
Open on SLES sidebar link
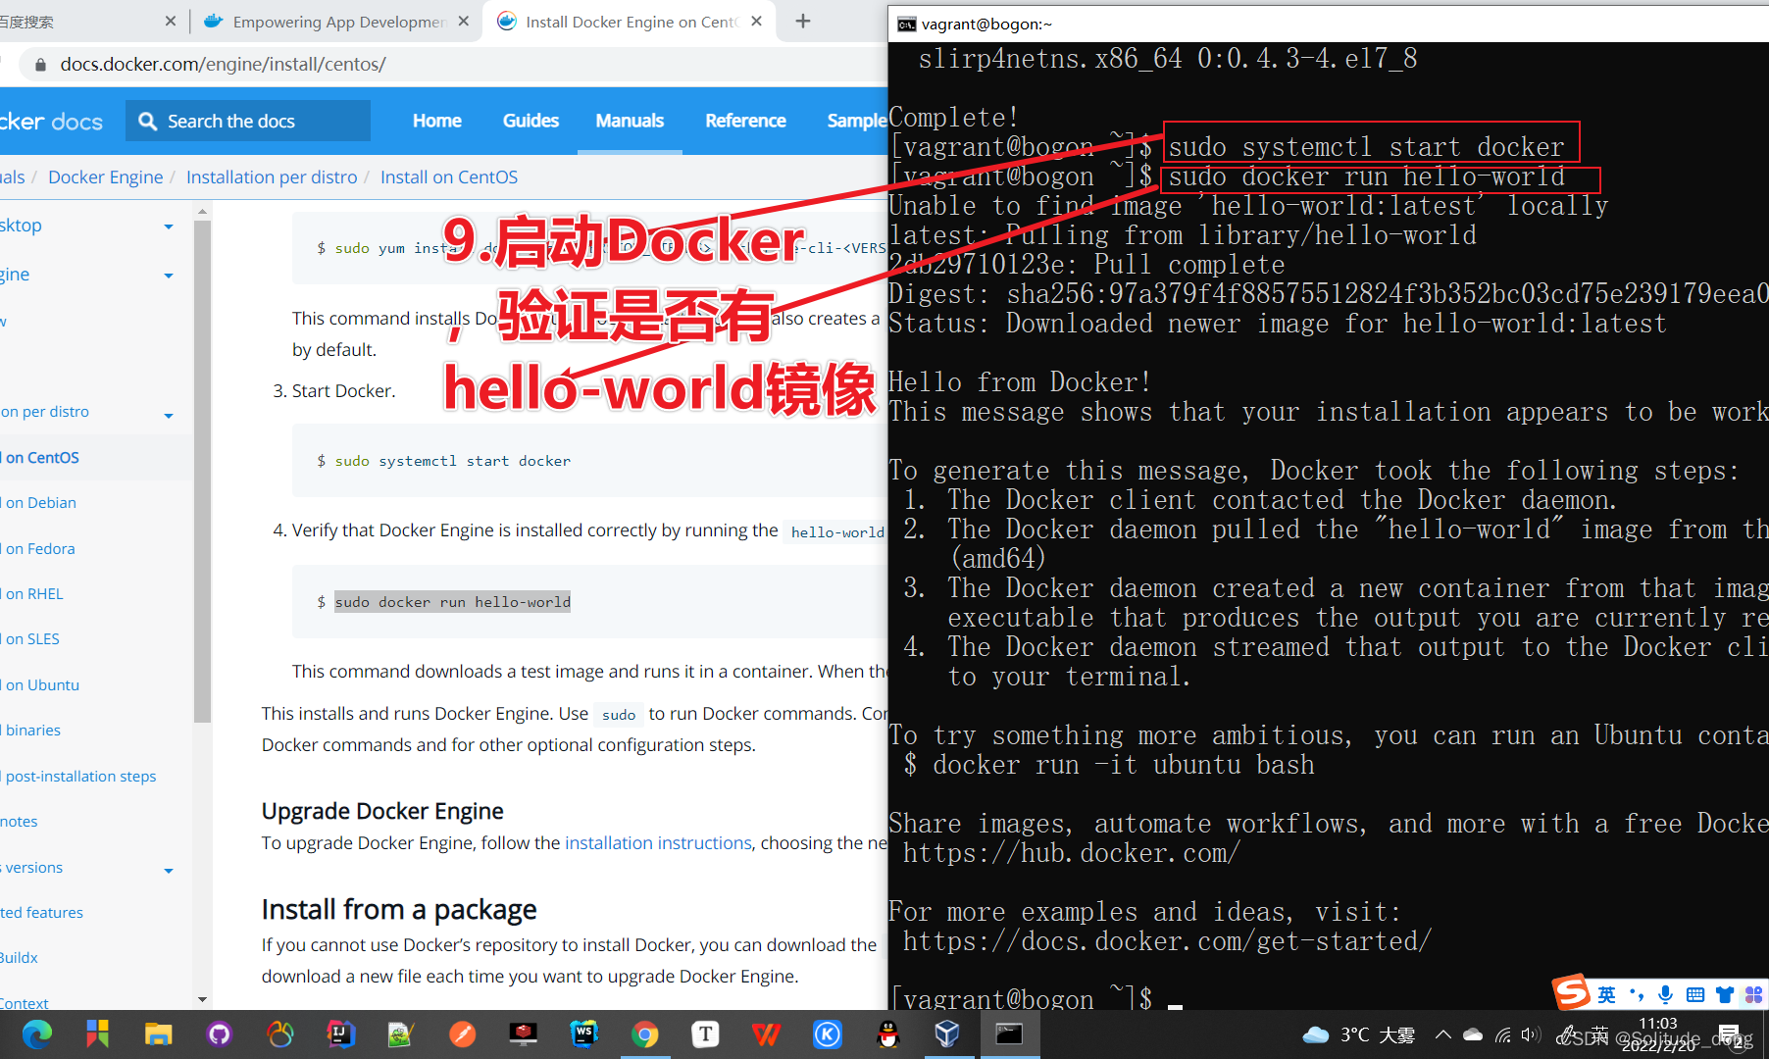pyautogui.click(x=32, y=639)
